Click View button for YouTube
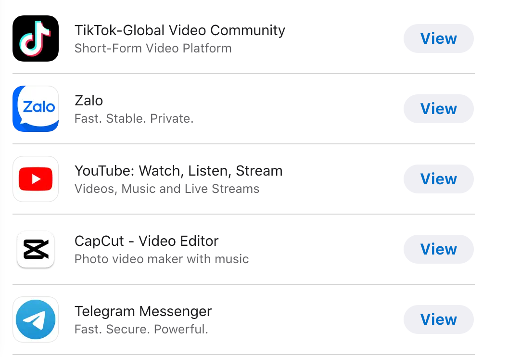 [x=439, y=179]
